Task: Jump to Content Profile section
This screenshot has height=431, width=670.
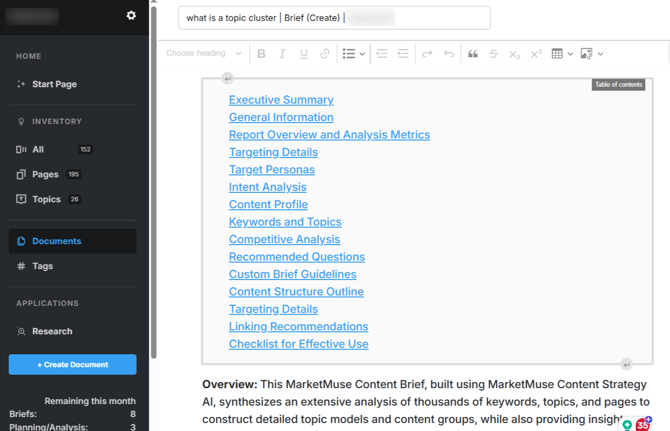Action: coord(269,205)
